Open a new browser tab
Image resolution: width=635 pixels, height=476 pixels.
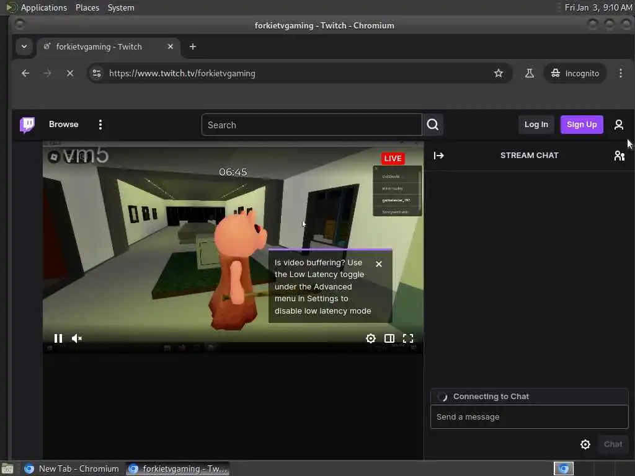(x=193, y=46)
